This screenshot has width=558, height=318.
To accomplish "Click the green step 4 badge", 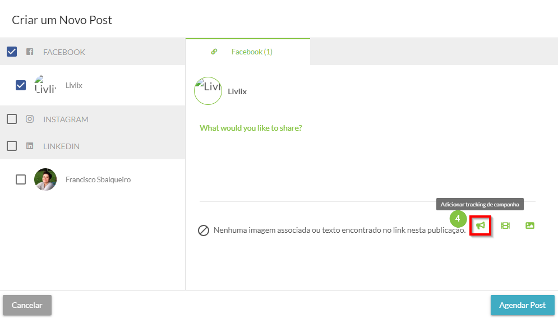I will click(x=458, y=219).
